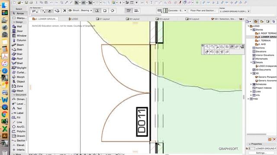Switch to the 02 Layout tab

click(133, 19)
